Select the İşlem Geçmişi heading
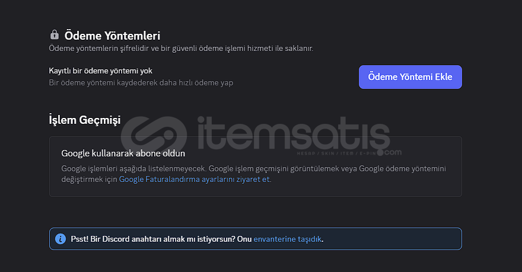The image size is (522, 272). [85, 120]
